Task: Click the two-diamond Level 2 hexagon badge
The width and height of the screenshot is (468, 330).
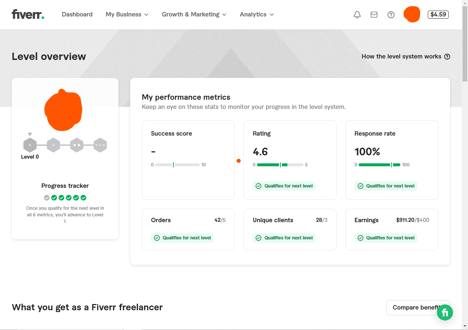Action: [77, 145]
